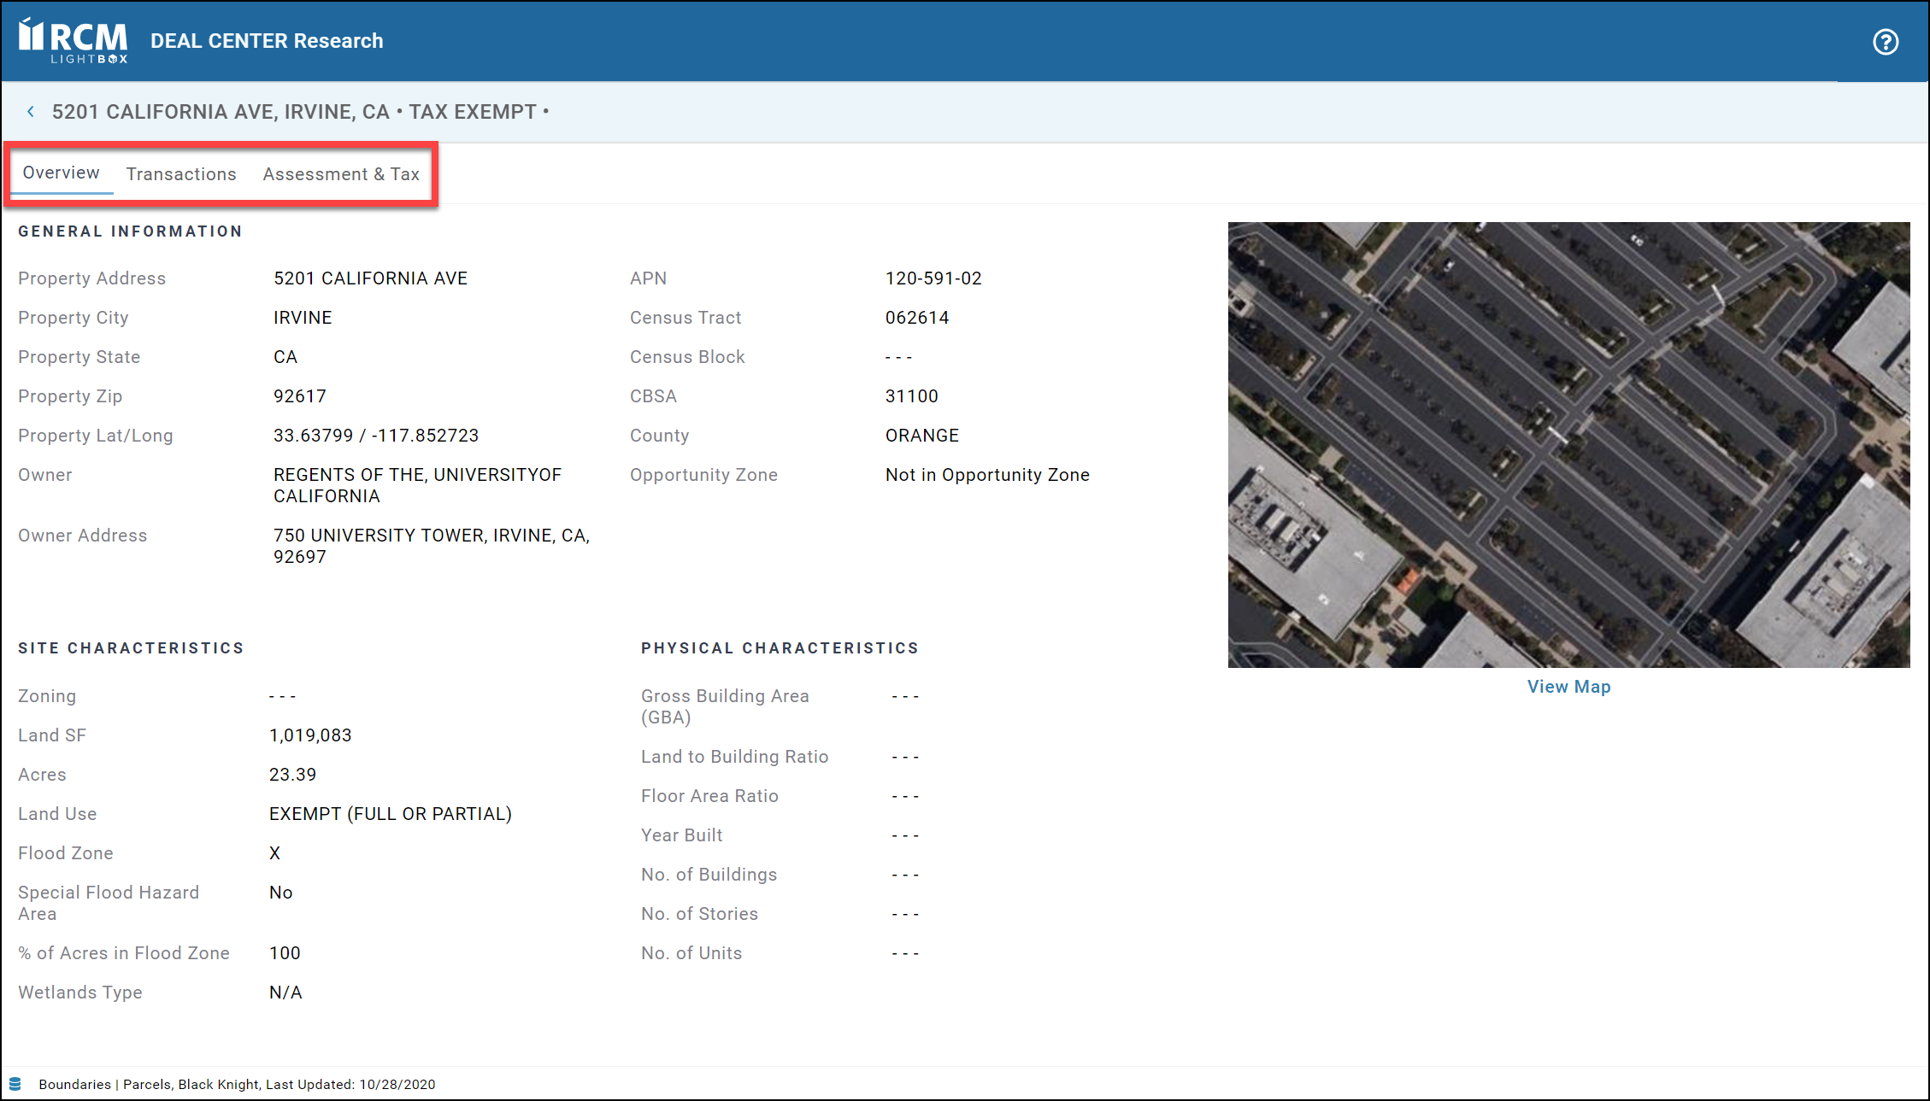Click the Land SF value 1,019,083
1930x1101 pixels.
[310, 735]
